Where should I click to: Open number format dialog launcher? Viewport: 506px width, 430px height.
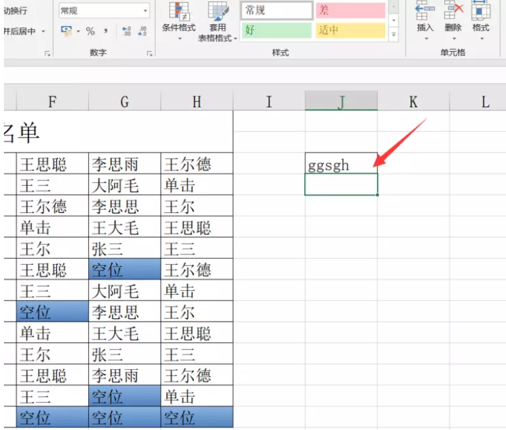coord(150,54)
